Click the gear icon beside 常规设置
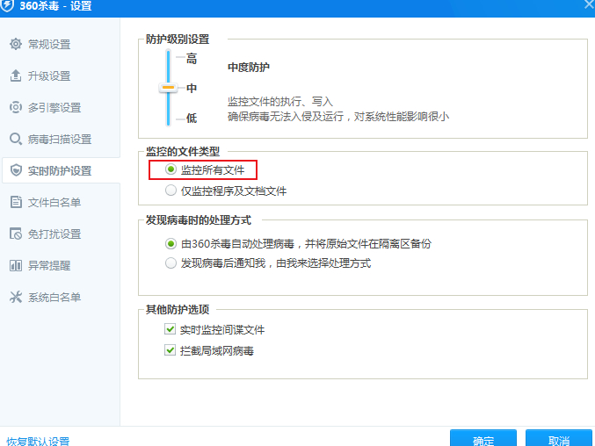Screen dimensions: 595x446 16,44
